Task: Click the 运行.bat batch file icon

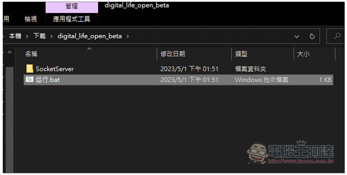Action: tap(29, 79)
